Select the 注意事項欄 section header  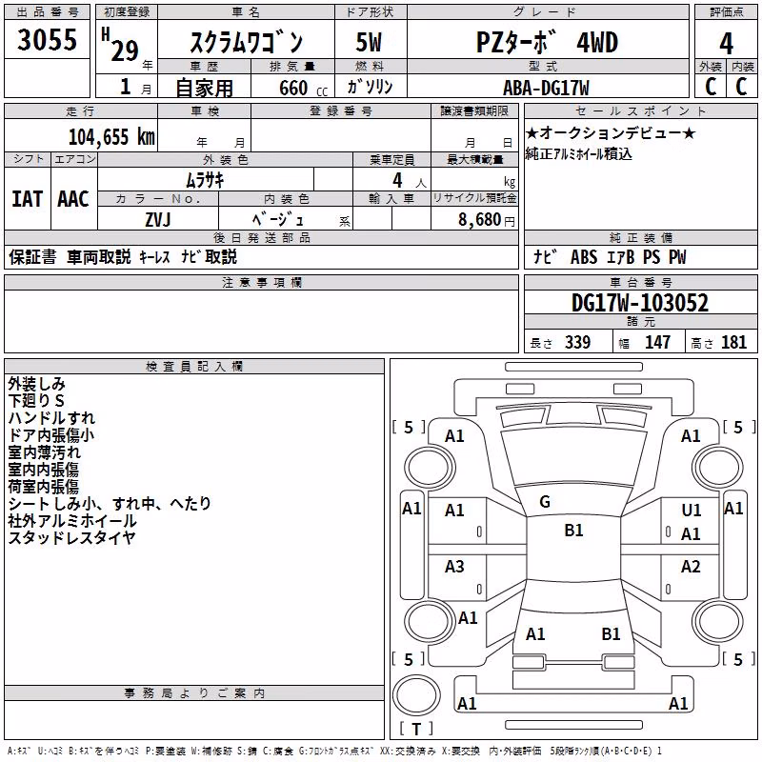click(x=261, y=282)
